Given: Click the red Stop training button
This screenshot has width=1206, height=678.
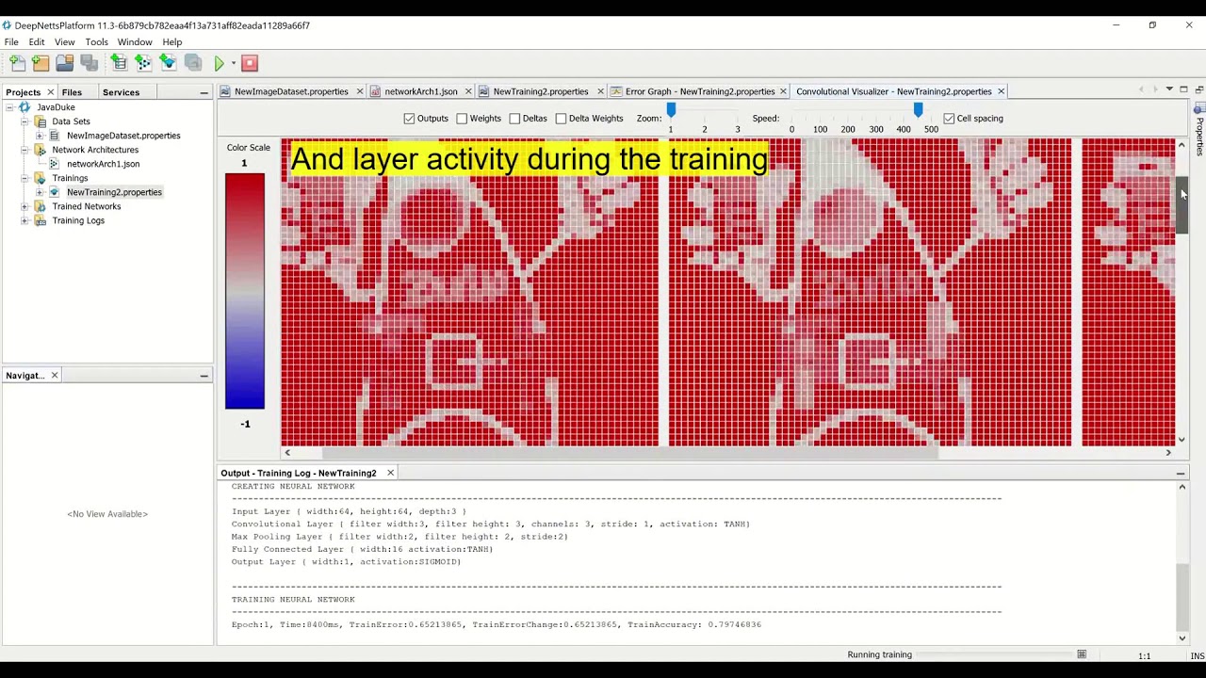Looking at the screenshot, I should (250, 63).
